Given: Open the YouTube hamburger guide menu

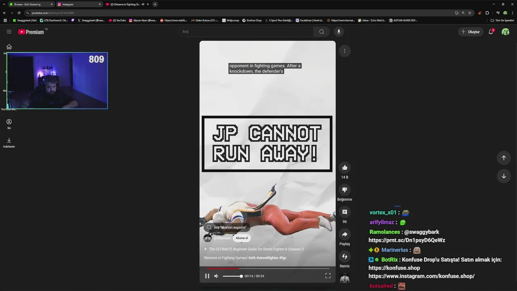Looking at the screenshot, I should 9,32.
